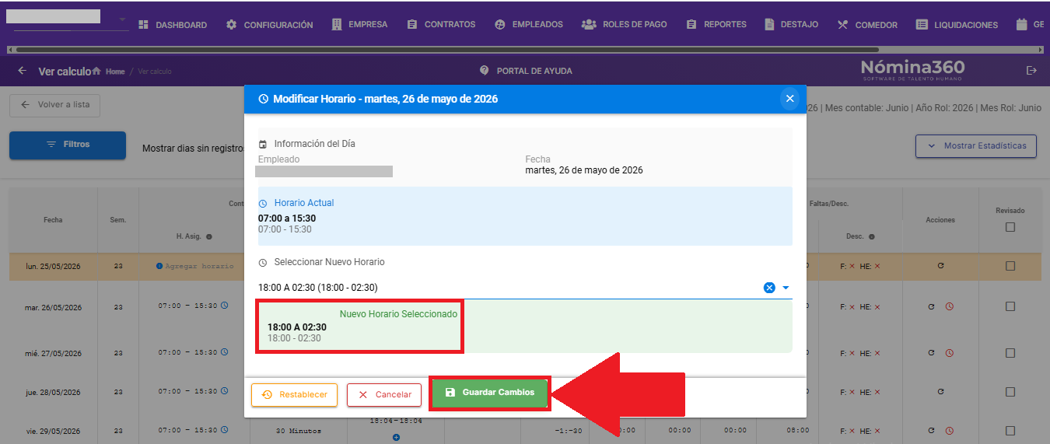Open the Empresa menu
The height and width of the screenshot is (444, 1050).
click(x=359, y=25)
